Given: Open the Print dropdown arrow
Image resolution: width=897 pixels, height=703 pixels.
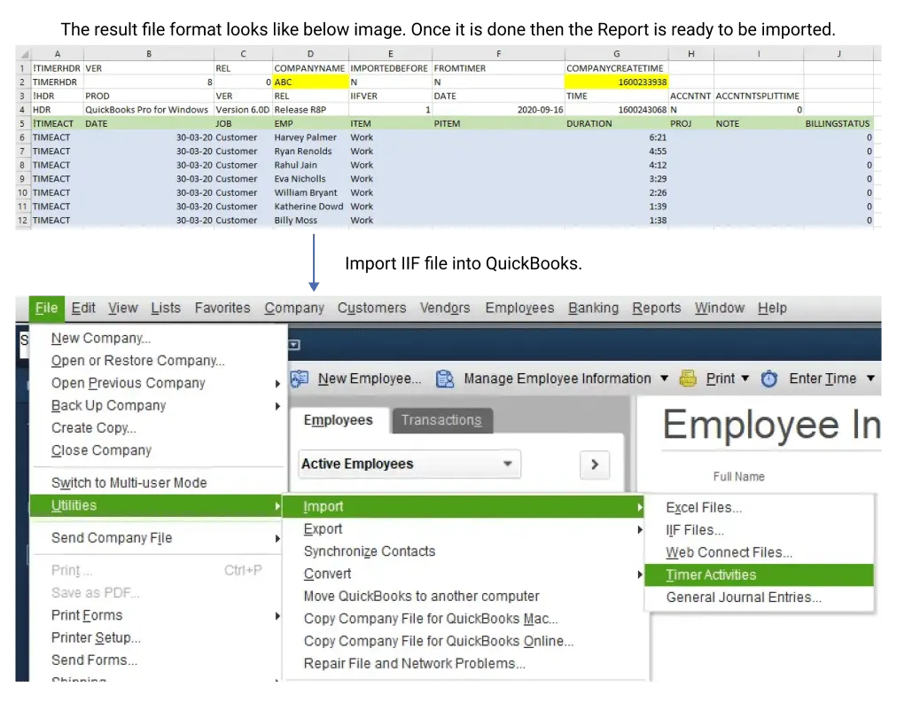Looking at the screenshot, I should click(x=745, y=379).
